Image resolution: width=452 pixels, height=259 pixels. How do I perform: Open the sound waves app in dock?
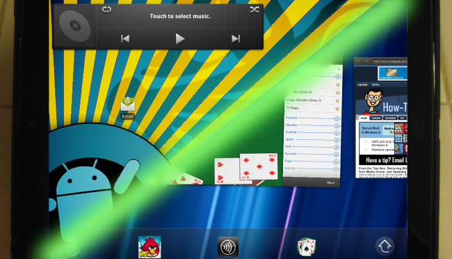[227, 247]
